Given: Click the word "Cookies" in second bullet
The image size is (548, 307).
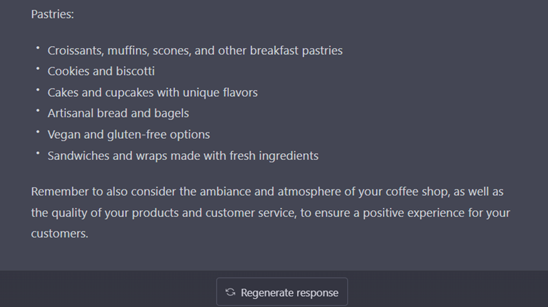Looking at the screenshot, I should [69, 71].
